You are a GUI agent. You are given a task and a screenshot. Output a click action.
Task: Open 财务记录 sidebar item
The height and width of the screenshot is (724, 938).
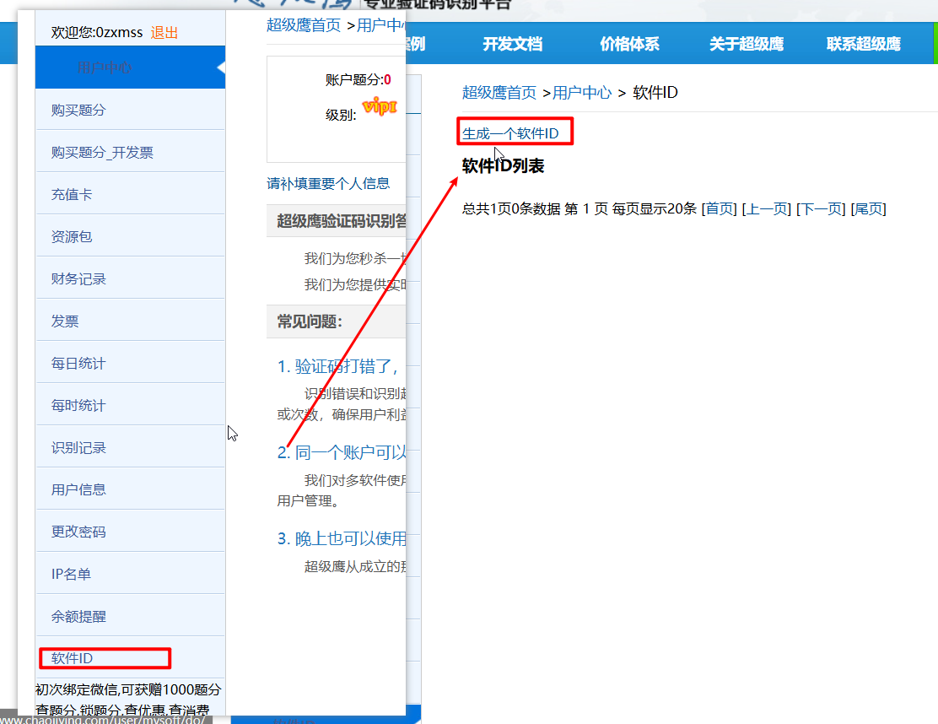click(x=78, y=279)
